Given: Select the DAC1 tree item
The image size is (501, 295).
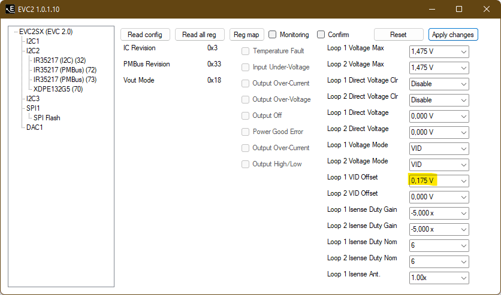Looking at the screenshot, I should coord(35,127).
